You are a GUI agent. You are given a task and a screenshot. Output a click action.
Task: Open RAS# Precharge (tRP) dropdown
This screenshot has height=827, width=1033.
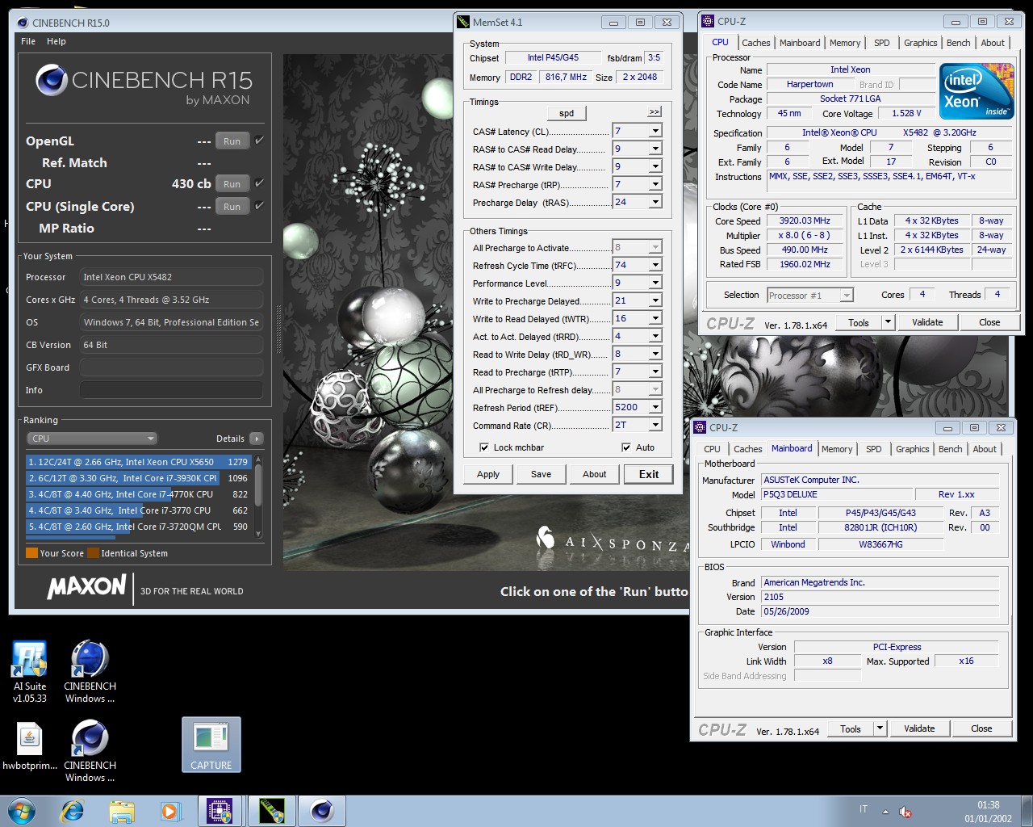(x=655, y=184)
